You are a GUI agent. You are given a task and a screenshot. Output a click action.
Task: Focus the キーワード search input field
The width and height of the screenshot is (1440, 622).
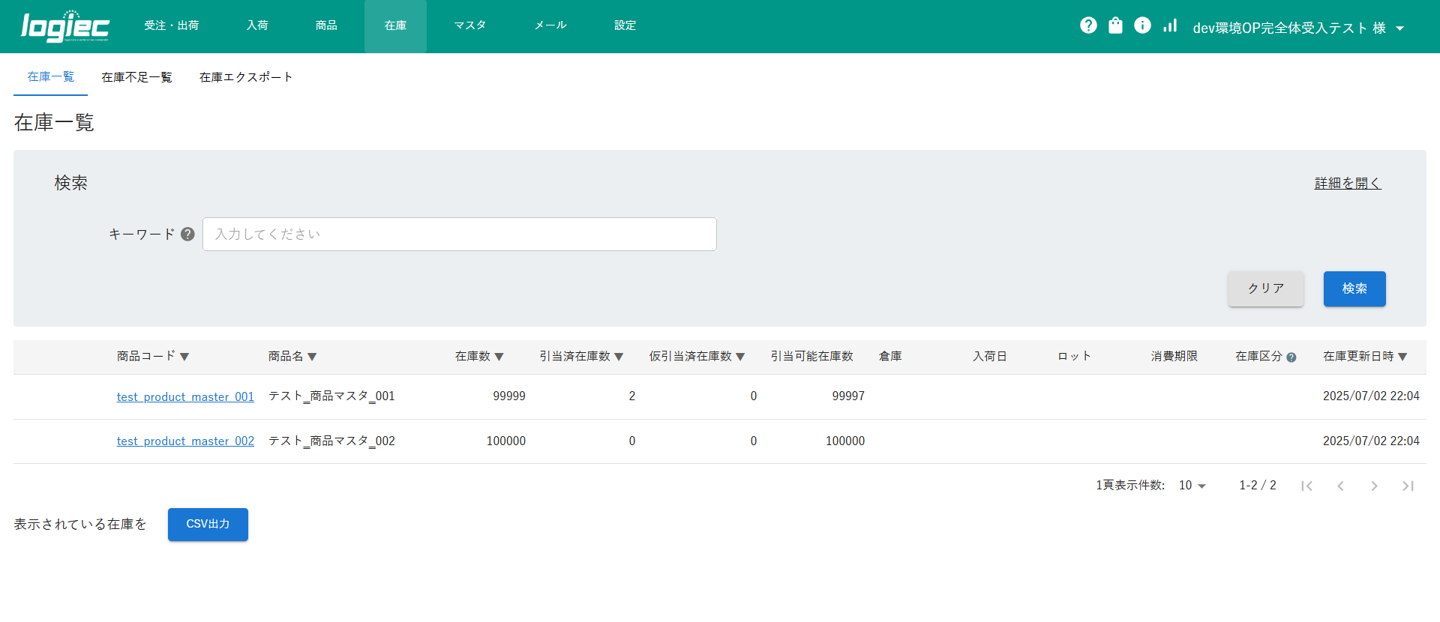coord(459,235)
